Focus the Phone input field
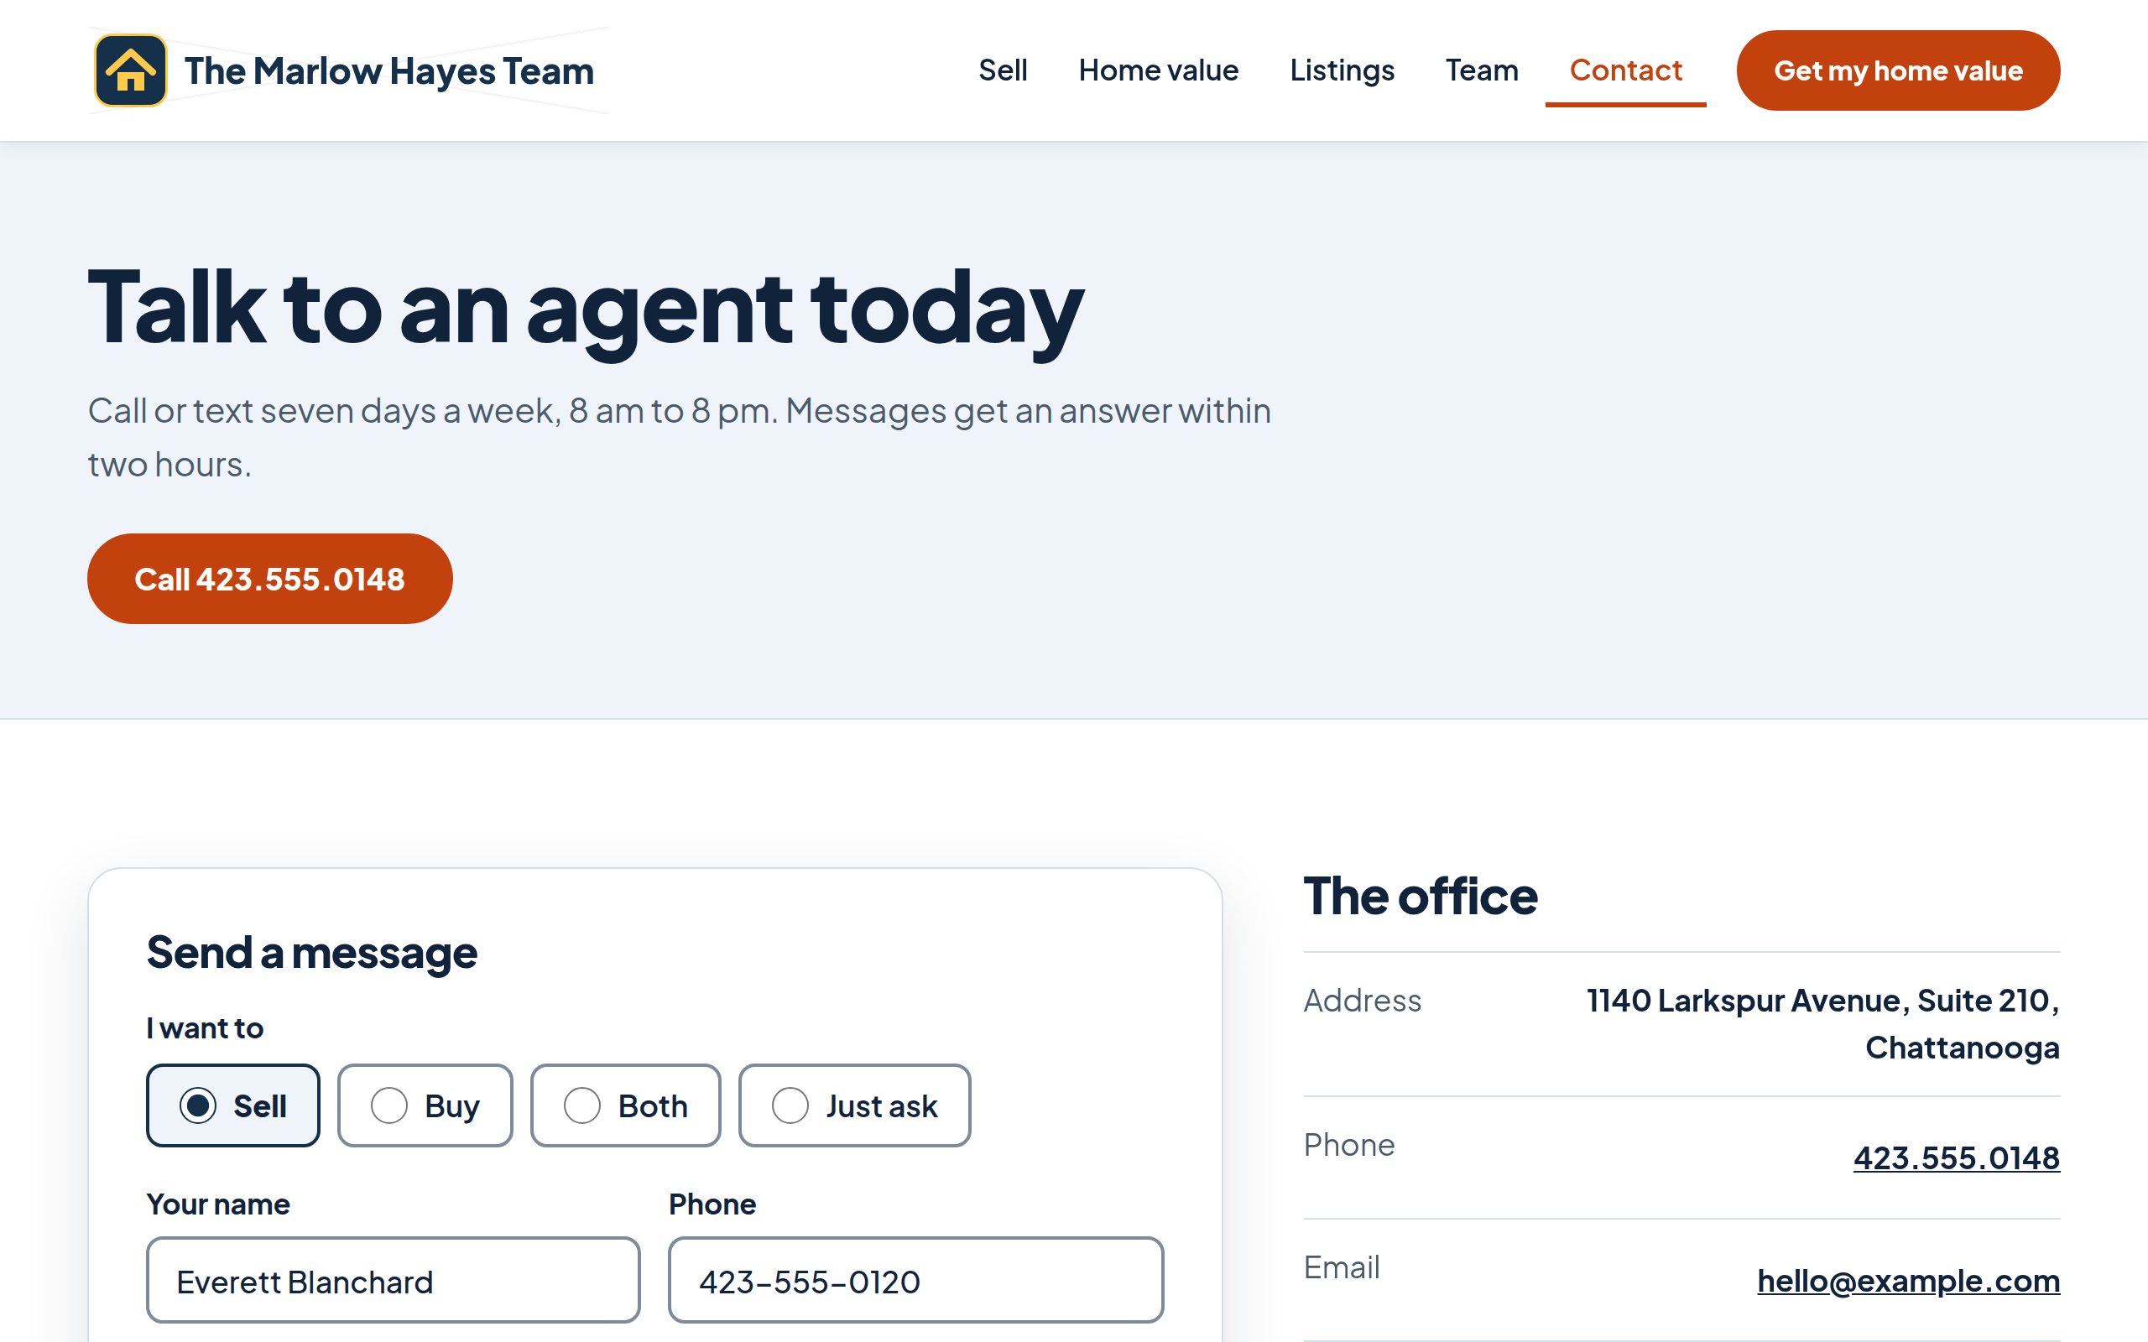2148x1342 pixels. [916, 1280]
